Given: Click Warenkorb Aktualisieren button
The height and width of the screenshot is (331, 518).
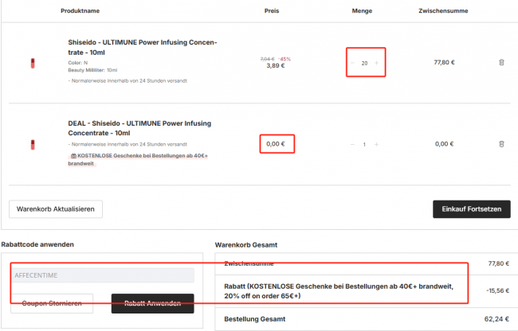Looking at the screenshot, I should pyautogui.click(x=56, y=209).
